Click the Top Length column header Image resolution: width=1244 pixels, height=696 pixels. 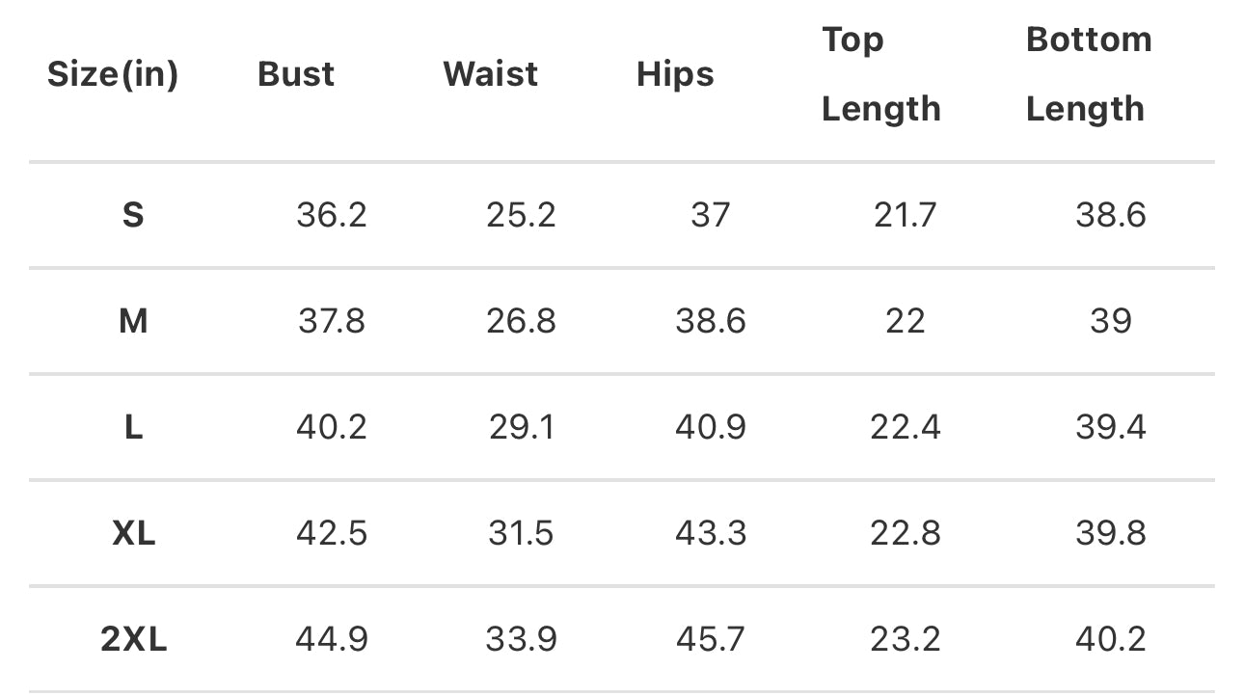[881, 74]
